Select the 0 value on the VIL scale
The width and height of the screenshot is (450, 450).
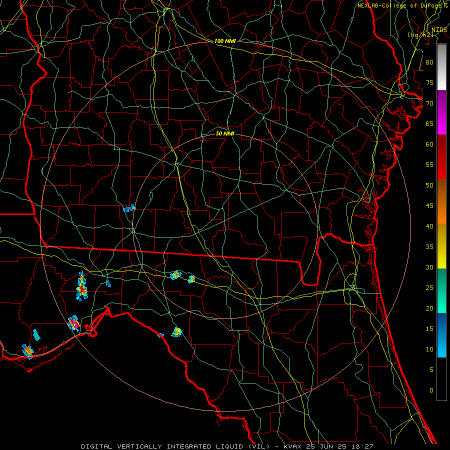click(x=431, y=390)
